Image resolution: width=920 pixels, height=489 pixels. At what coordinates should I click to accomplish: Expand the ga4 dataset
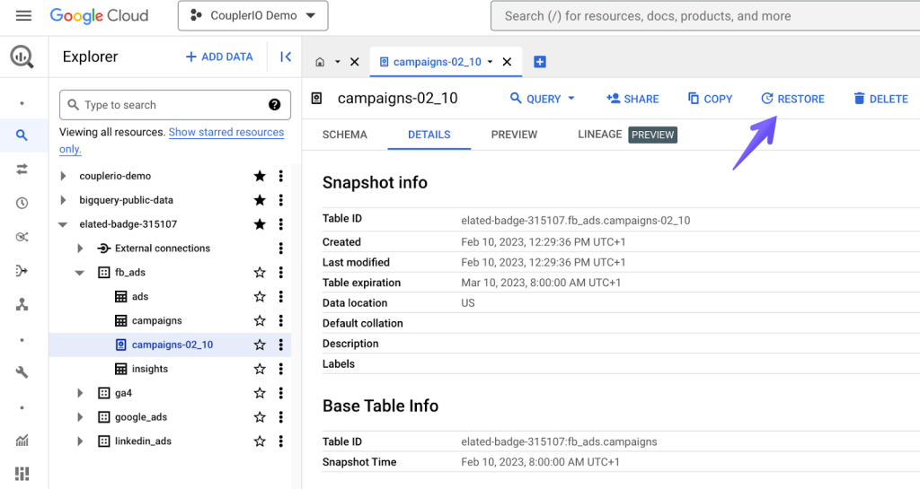click(80, 393)
